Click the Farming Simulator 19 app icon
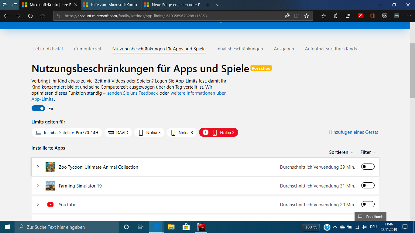The image size is (415, 233). [x=50, y=186]
